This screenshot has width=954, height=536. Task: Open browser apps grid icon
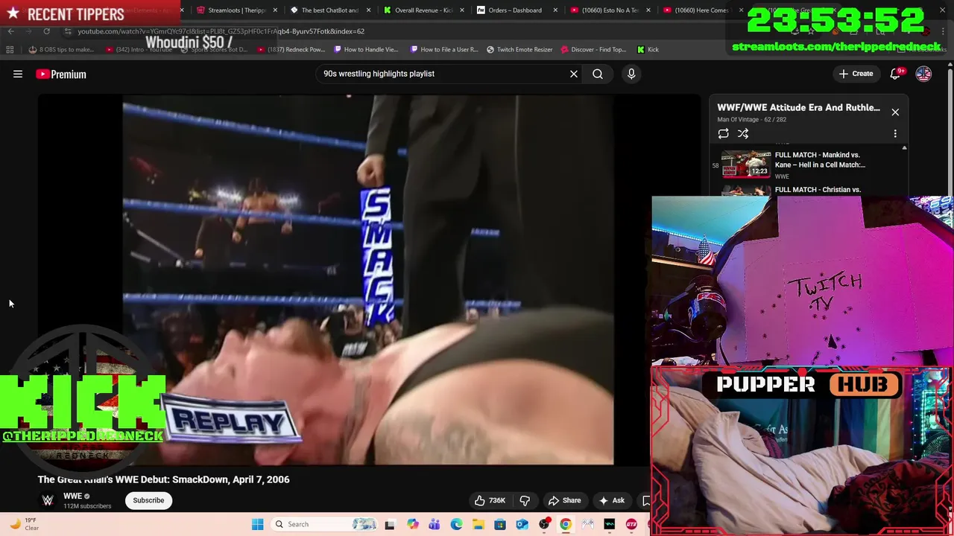click(10, 50)
